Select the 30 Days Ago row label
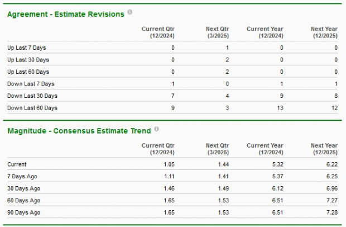The width and height of the screenshot is (346, 227). point(23,188)
